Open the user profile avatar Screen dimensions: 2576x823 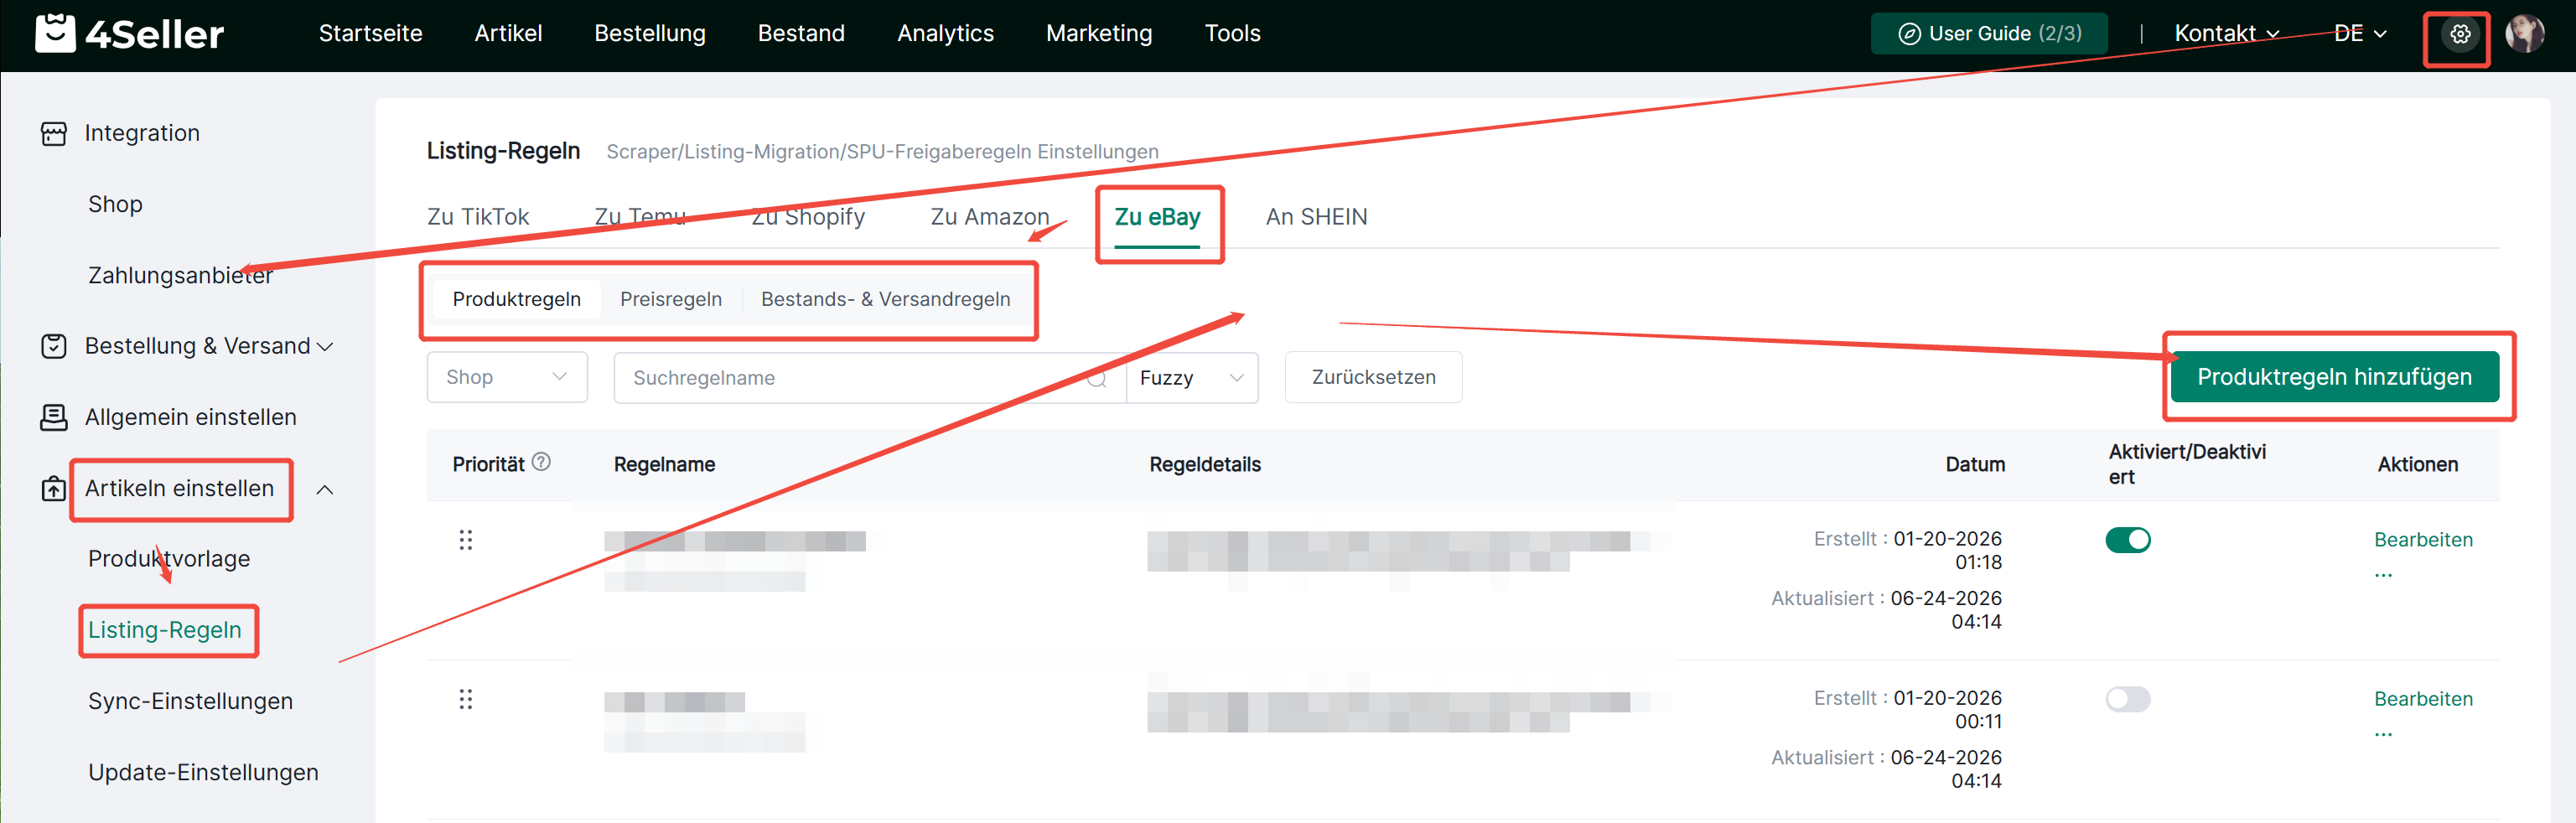(2524, 34)
